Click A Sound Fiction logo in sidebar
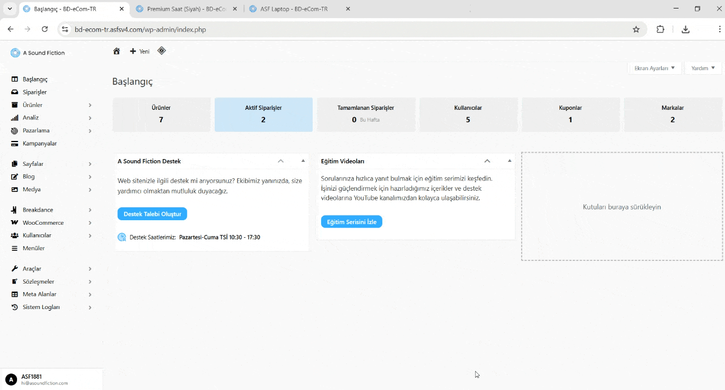725x390 pixels. click(15, 53)
